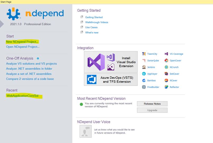Click the OpenCover icon
Screen dimensions: 213x143
(166, 61)
